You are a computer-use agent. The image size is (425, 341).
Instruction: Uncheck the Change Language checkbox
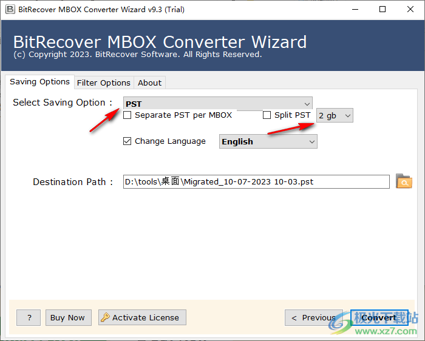(127, 141)
